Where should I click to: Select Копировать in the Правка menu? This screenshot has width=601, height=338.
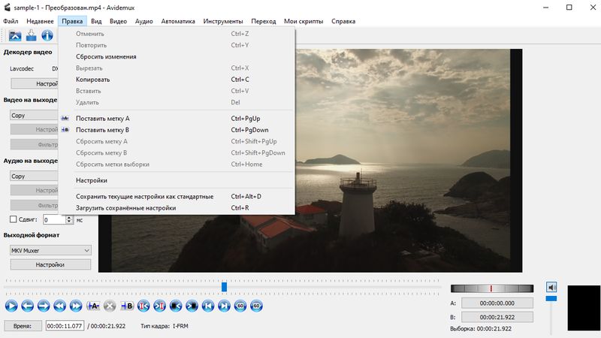click(92, 80)
